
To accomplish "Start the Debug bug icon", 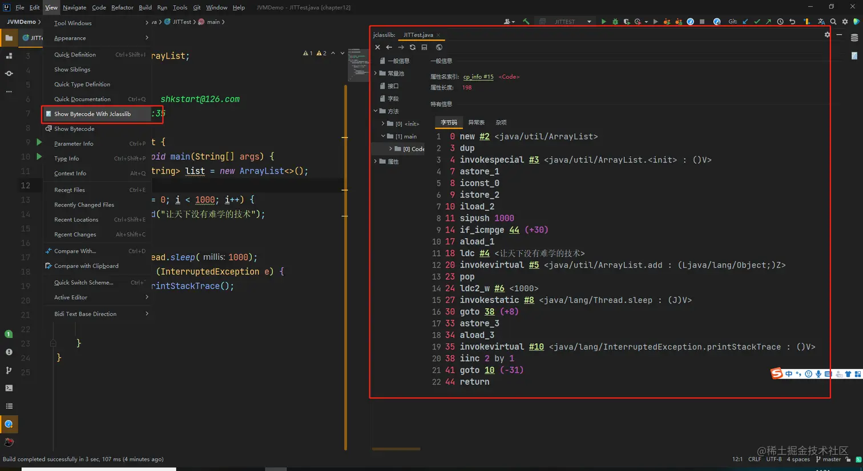I will coord(615,22).
